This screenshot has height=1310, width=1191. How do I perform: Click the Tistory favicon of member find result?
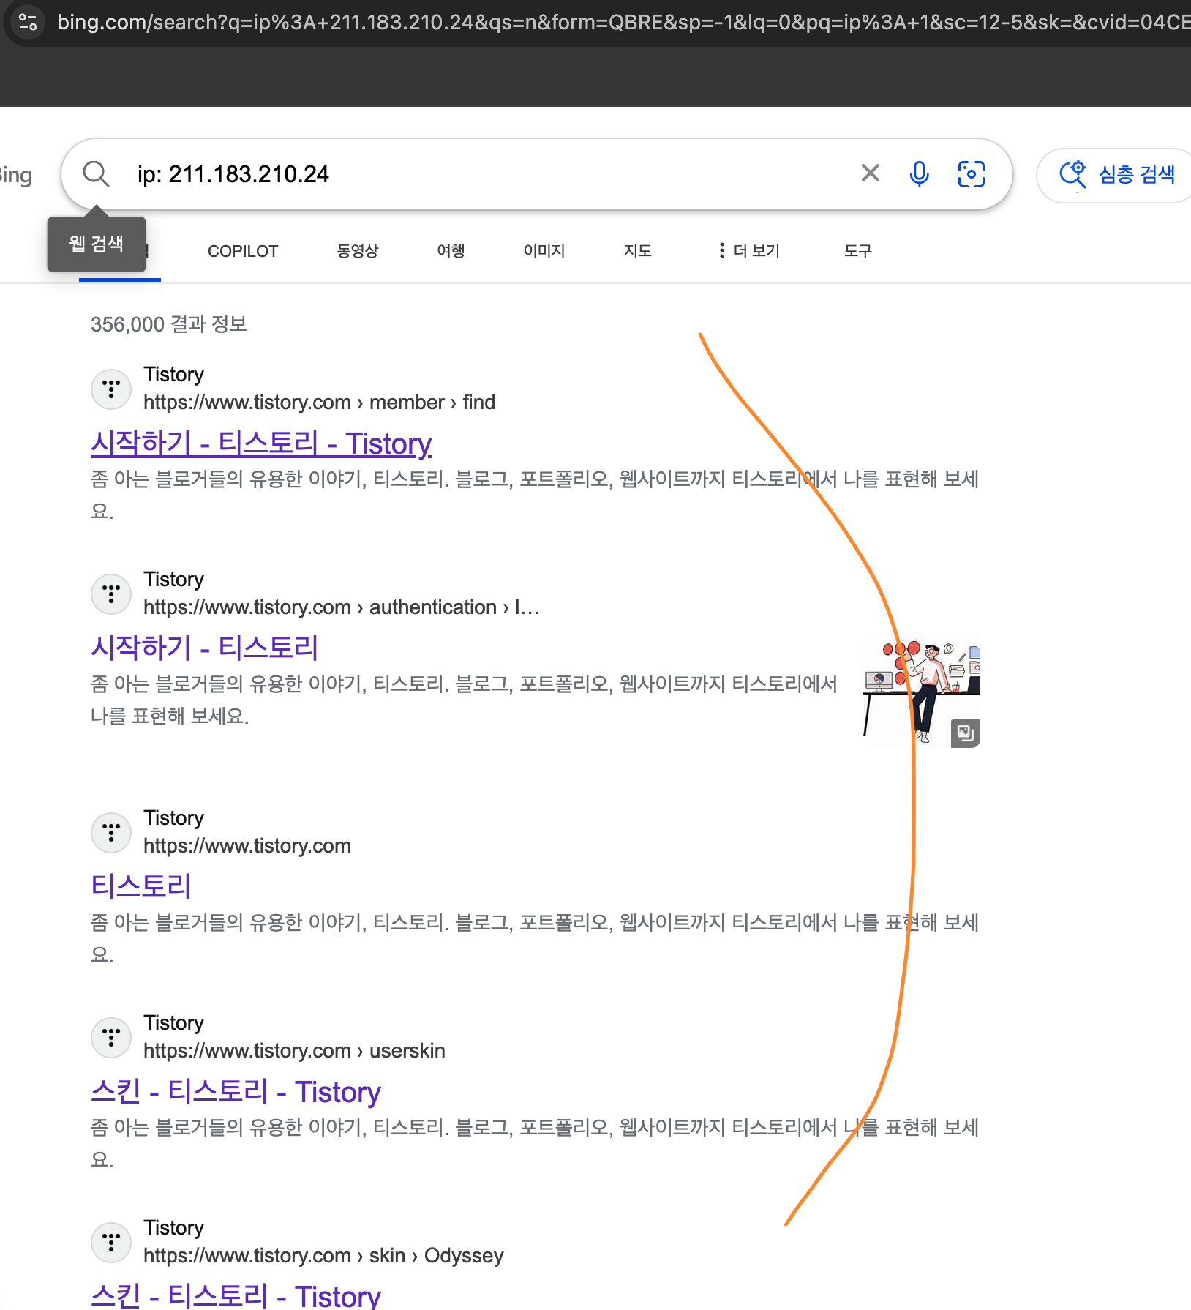point(111,389)
